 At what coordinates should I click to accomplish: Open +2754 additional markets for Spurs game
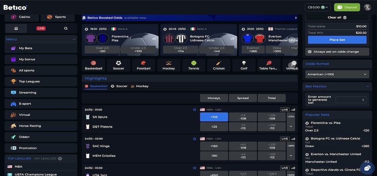tap(291, 117)
